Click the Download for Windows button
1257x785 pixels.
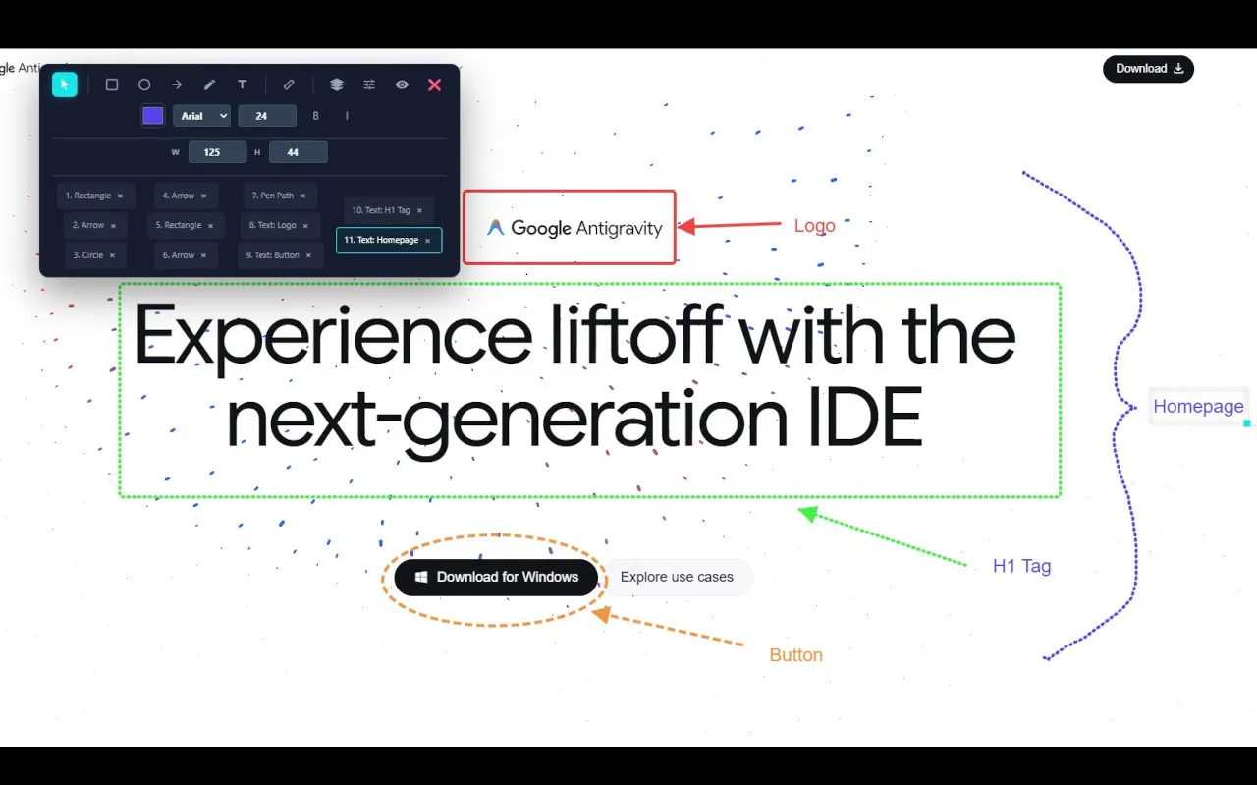pos(496,577)
